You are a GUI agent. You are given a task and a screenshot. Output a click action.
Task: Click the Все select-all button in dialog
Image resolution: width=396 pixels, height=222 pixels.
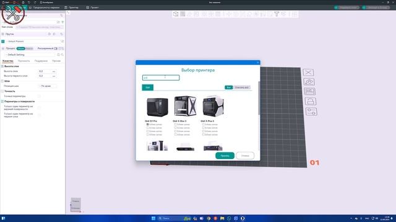click(228, 88)
